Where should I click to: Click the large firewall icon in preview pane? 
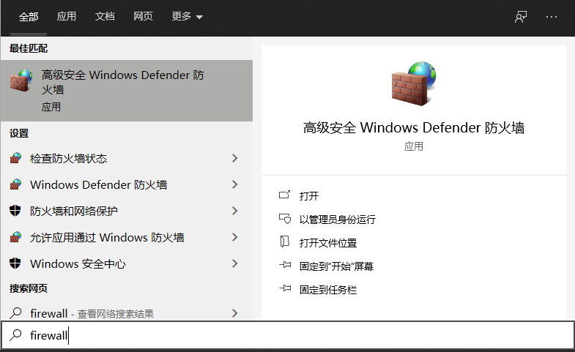click(x=414, y=83)
